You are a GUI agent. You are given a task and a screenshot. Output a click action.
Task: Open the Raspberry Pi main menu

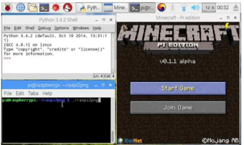8,8
